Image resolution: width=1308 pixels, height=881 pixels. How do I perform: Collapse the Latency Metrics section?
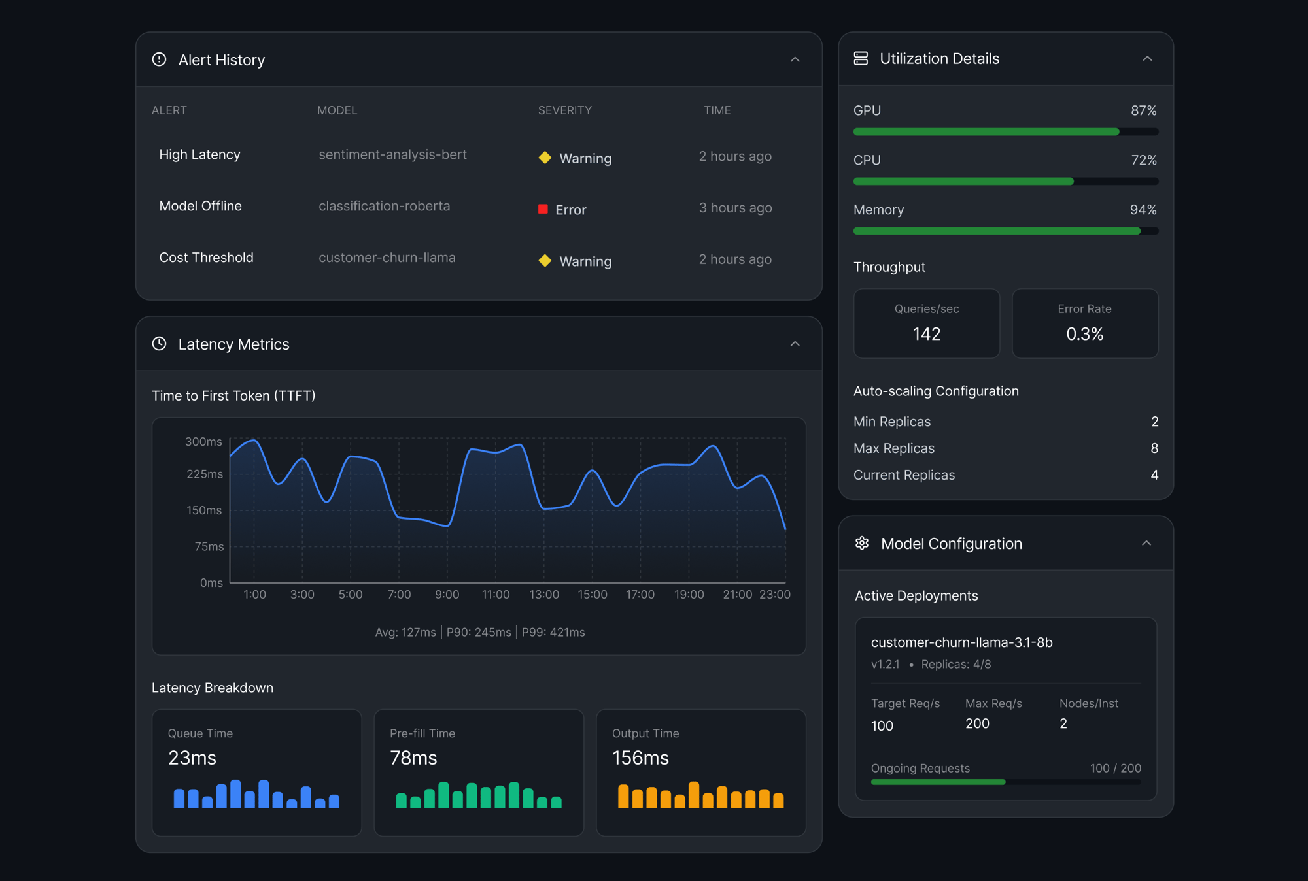click(x=795, y=344)
